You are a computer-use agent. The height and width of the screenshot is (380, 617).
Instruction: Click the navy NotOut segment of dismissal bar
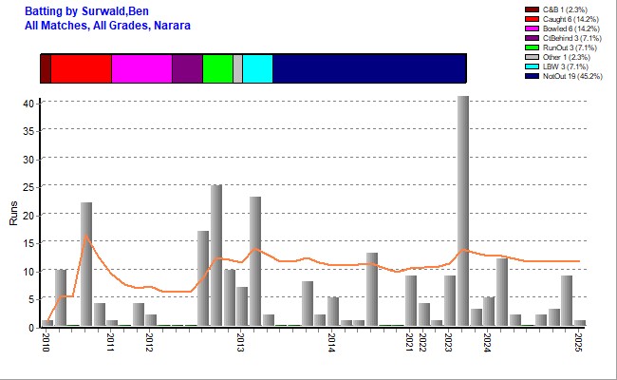pos(368,68)
